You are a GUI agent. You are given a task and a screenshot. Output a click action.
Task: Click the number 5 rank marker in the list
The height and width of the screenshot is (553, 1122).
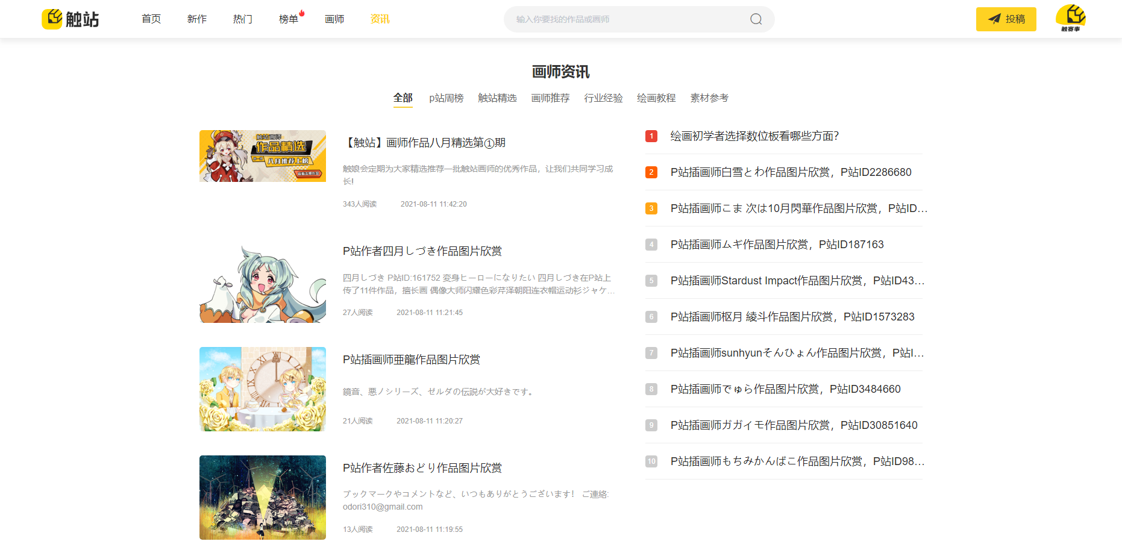tap(651, 280)
